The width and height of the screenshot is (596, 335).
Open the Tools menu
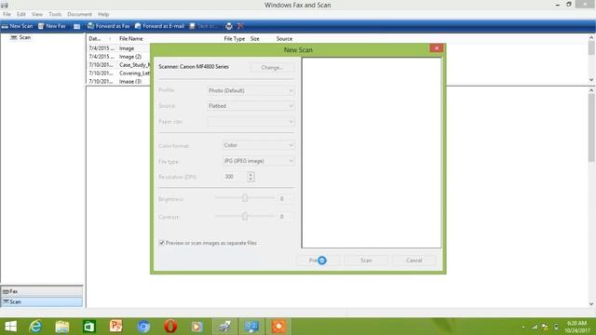[55, 15]
